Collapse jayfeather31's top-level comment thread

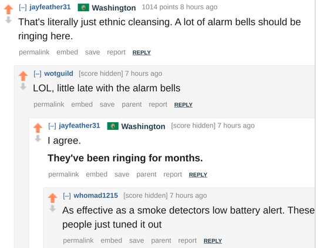pyautogui.click(x=23, y=8)
